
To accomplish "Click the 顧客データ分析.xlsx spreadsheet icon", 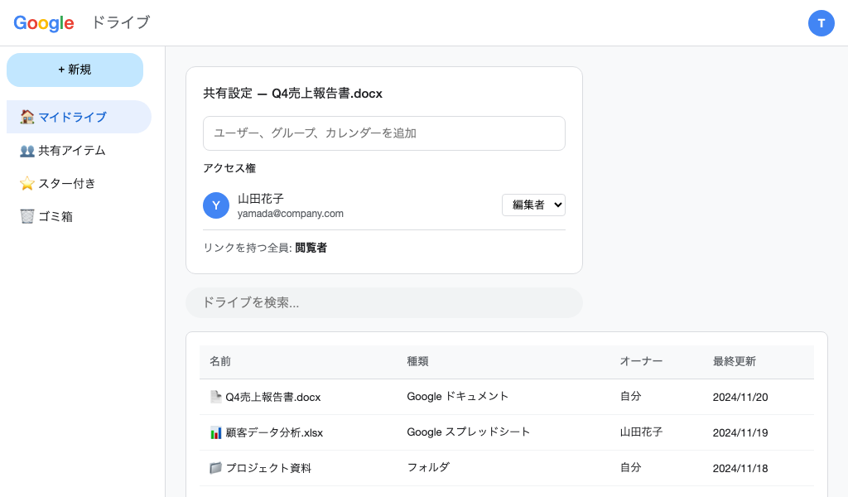I will (x=214, y=432).
